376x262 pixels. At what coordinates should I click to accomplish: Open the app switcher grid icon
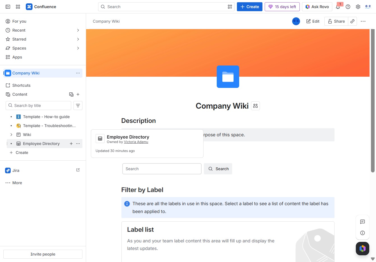tap(18, 7)
